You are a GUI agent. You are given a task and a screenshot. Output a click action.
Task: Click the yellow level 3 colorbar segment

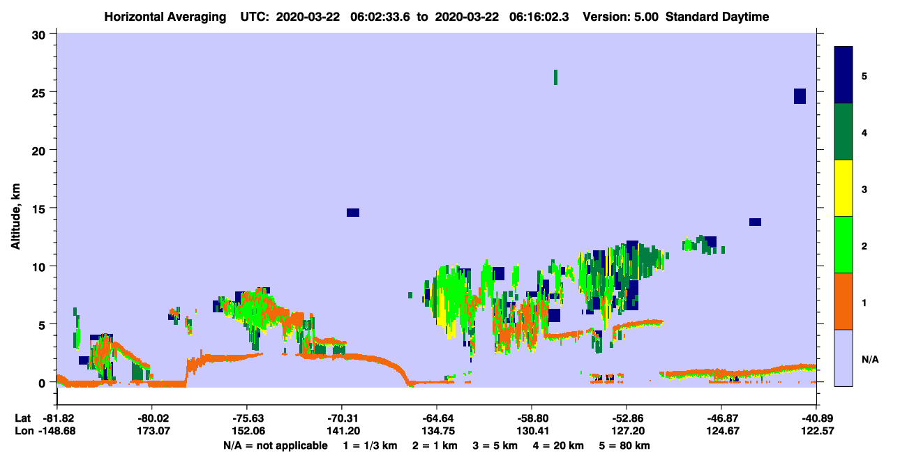(844, 188)
